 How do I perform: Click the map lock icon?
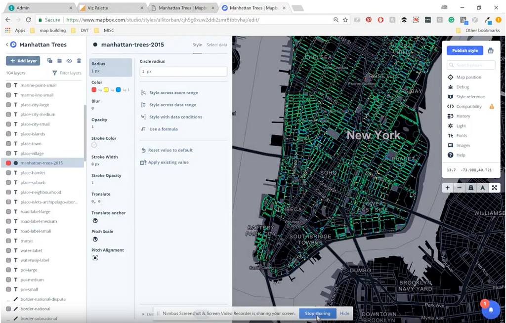pyautogui.click(x=471, y=188)
